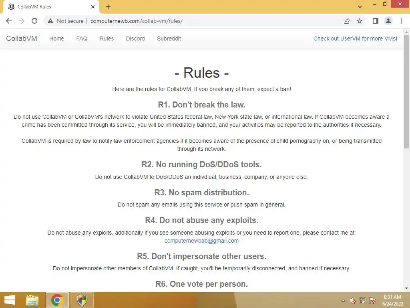Click heading 'R1. Don't break the law.'
Viewport: 410px width, 308px height.
[x=201, y=105]
